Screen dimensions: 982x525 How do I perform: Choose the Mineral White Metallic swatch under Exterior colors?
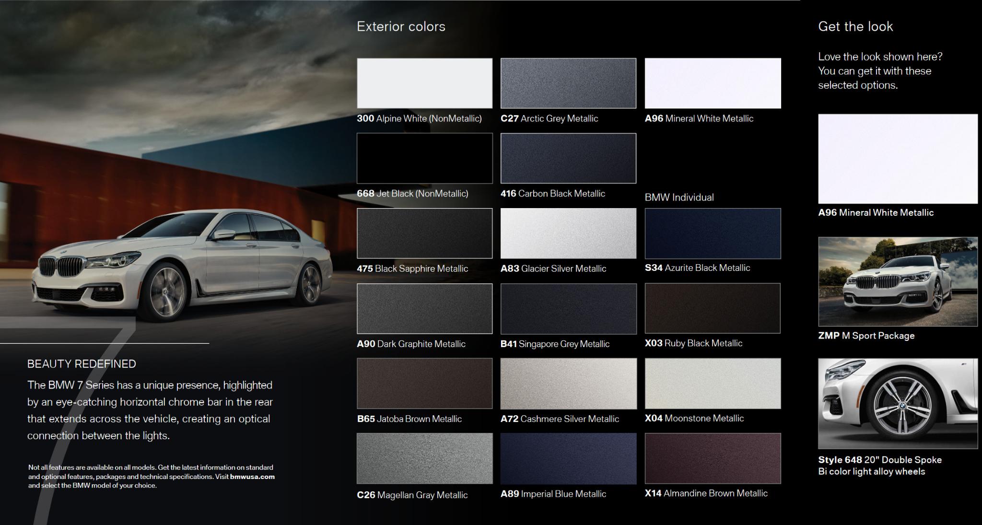[713, 83]
